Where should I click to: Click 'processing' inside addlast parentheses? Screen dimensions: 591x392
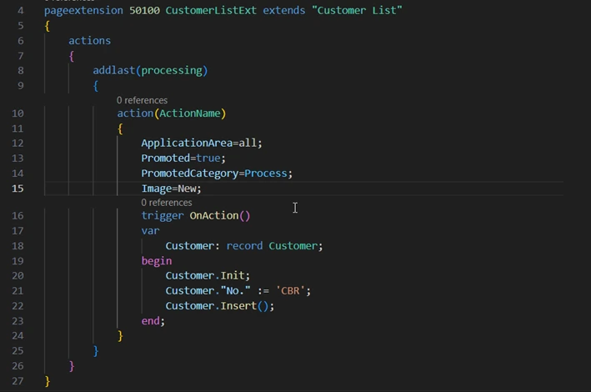point(172,71)
